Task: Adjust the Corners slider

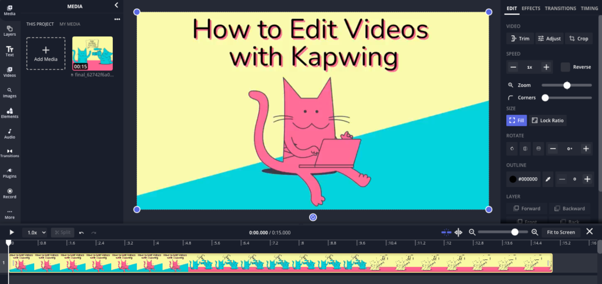Action: pos(567,98)
